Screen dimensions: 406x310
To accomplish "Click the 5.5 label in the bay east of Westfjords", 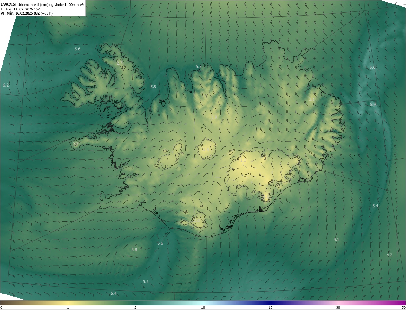I will click(x=153, y=87).
